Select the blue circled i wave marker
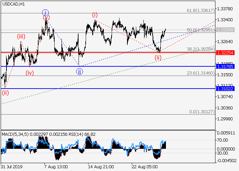 tap(46, 13)
